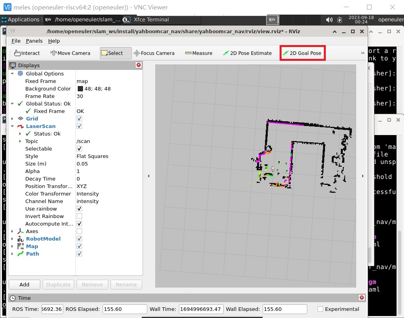Screen dimensions: 404x318
Task: Expand the Path display node
Action: click(12, 254)
